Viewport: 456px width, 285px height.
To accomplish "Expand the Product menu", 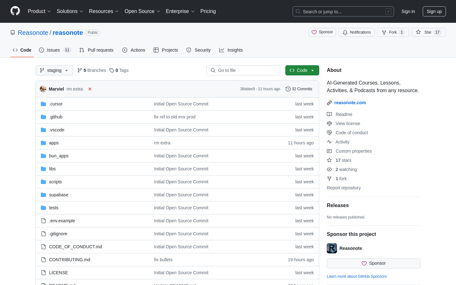I will click(39, 11).
